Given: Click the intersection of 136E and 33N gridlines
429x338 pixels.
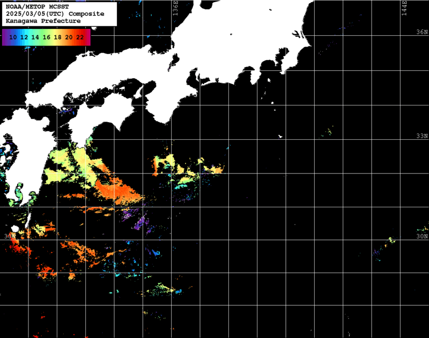Looking at the screenshot, I should pos(172,140).
